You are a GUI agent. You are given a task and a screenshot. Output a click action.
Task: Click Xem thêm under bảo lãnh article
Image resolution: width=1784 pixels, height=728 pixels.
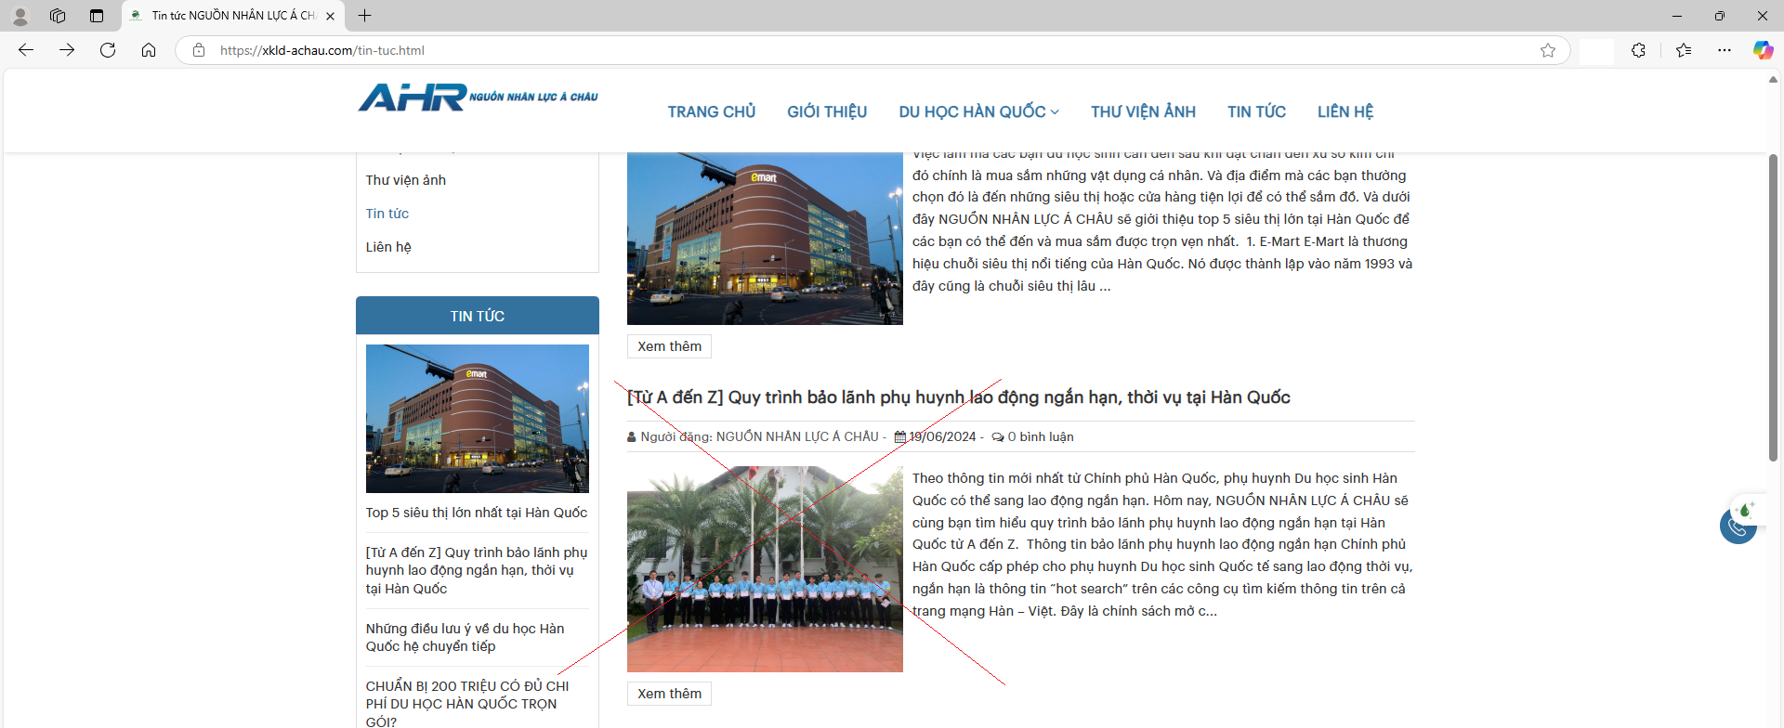(x=669, y=694)
